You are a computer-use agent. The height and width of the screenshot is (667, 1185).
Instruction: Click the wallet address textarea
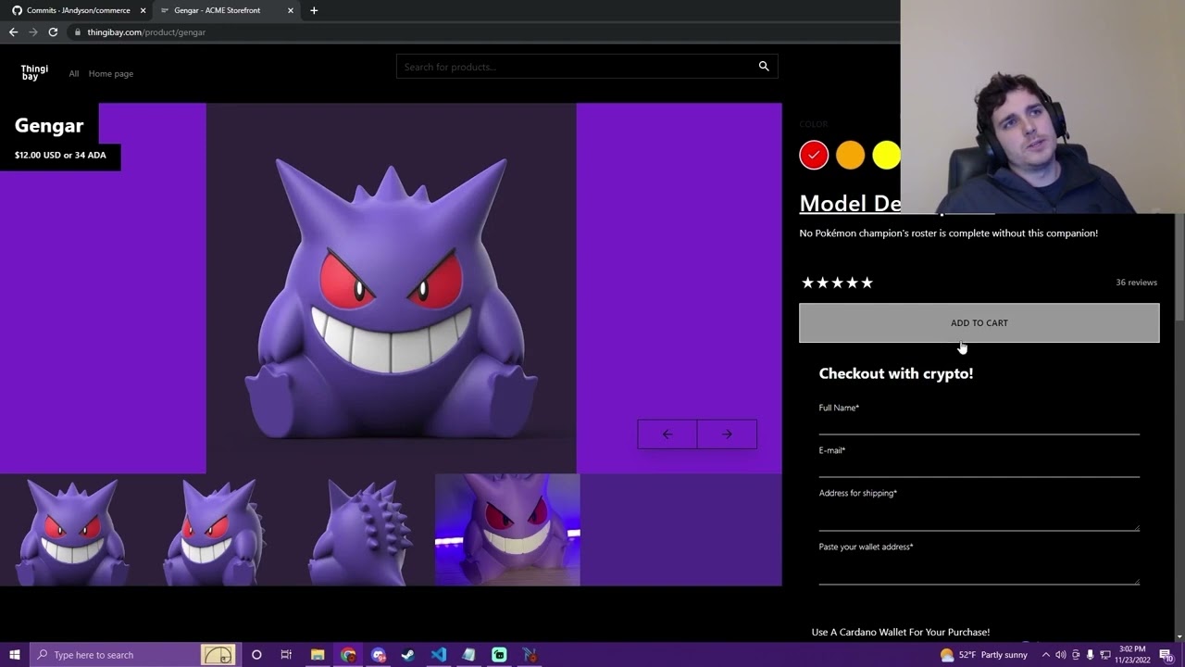click(979, 570)
